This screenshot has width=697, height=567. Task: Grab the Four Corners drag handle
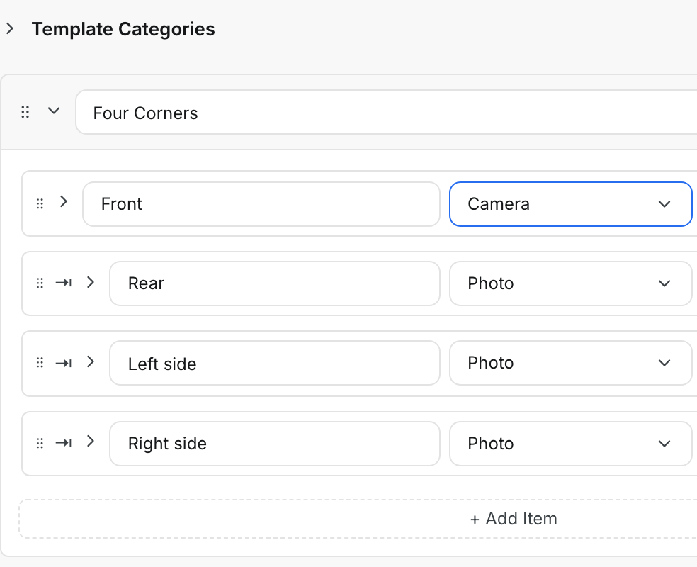tap(25, 112)
